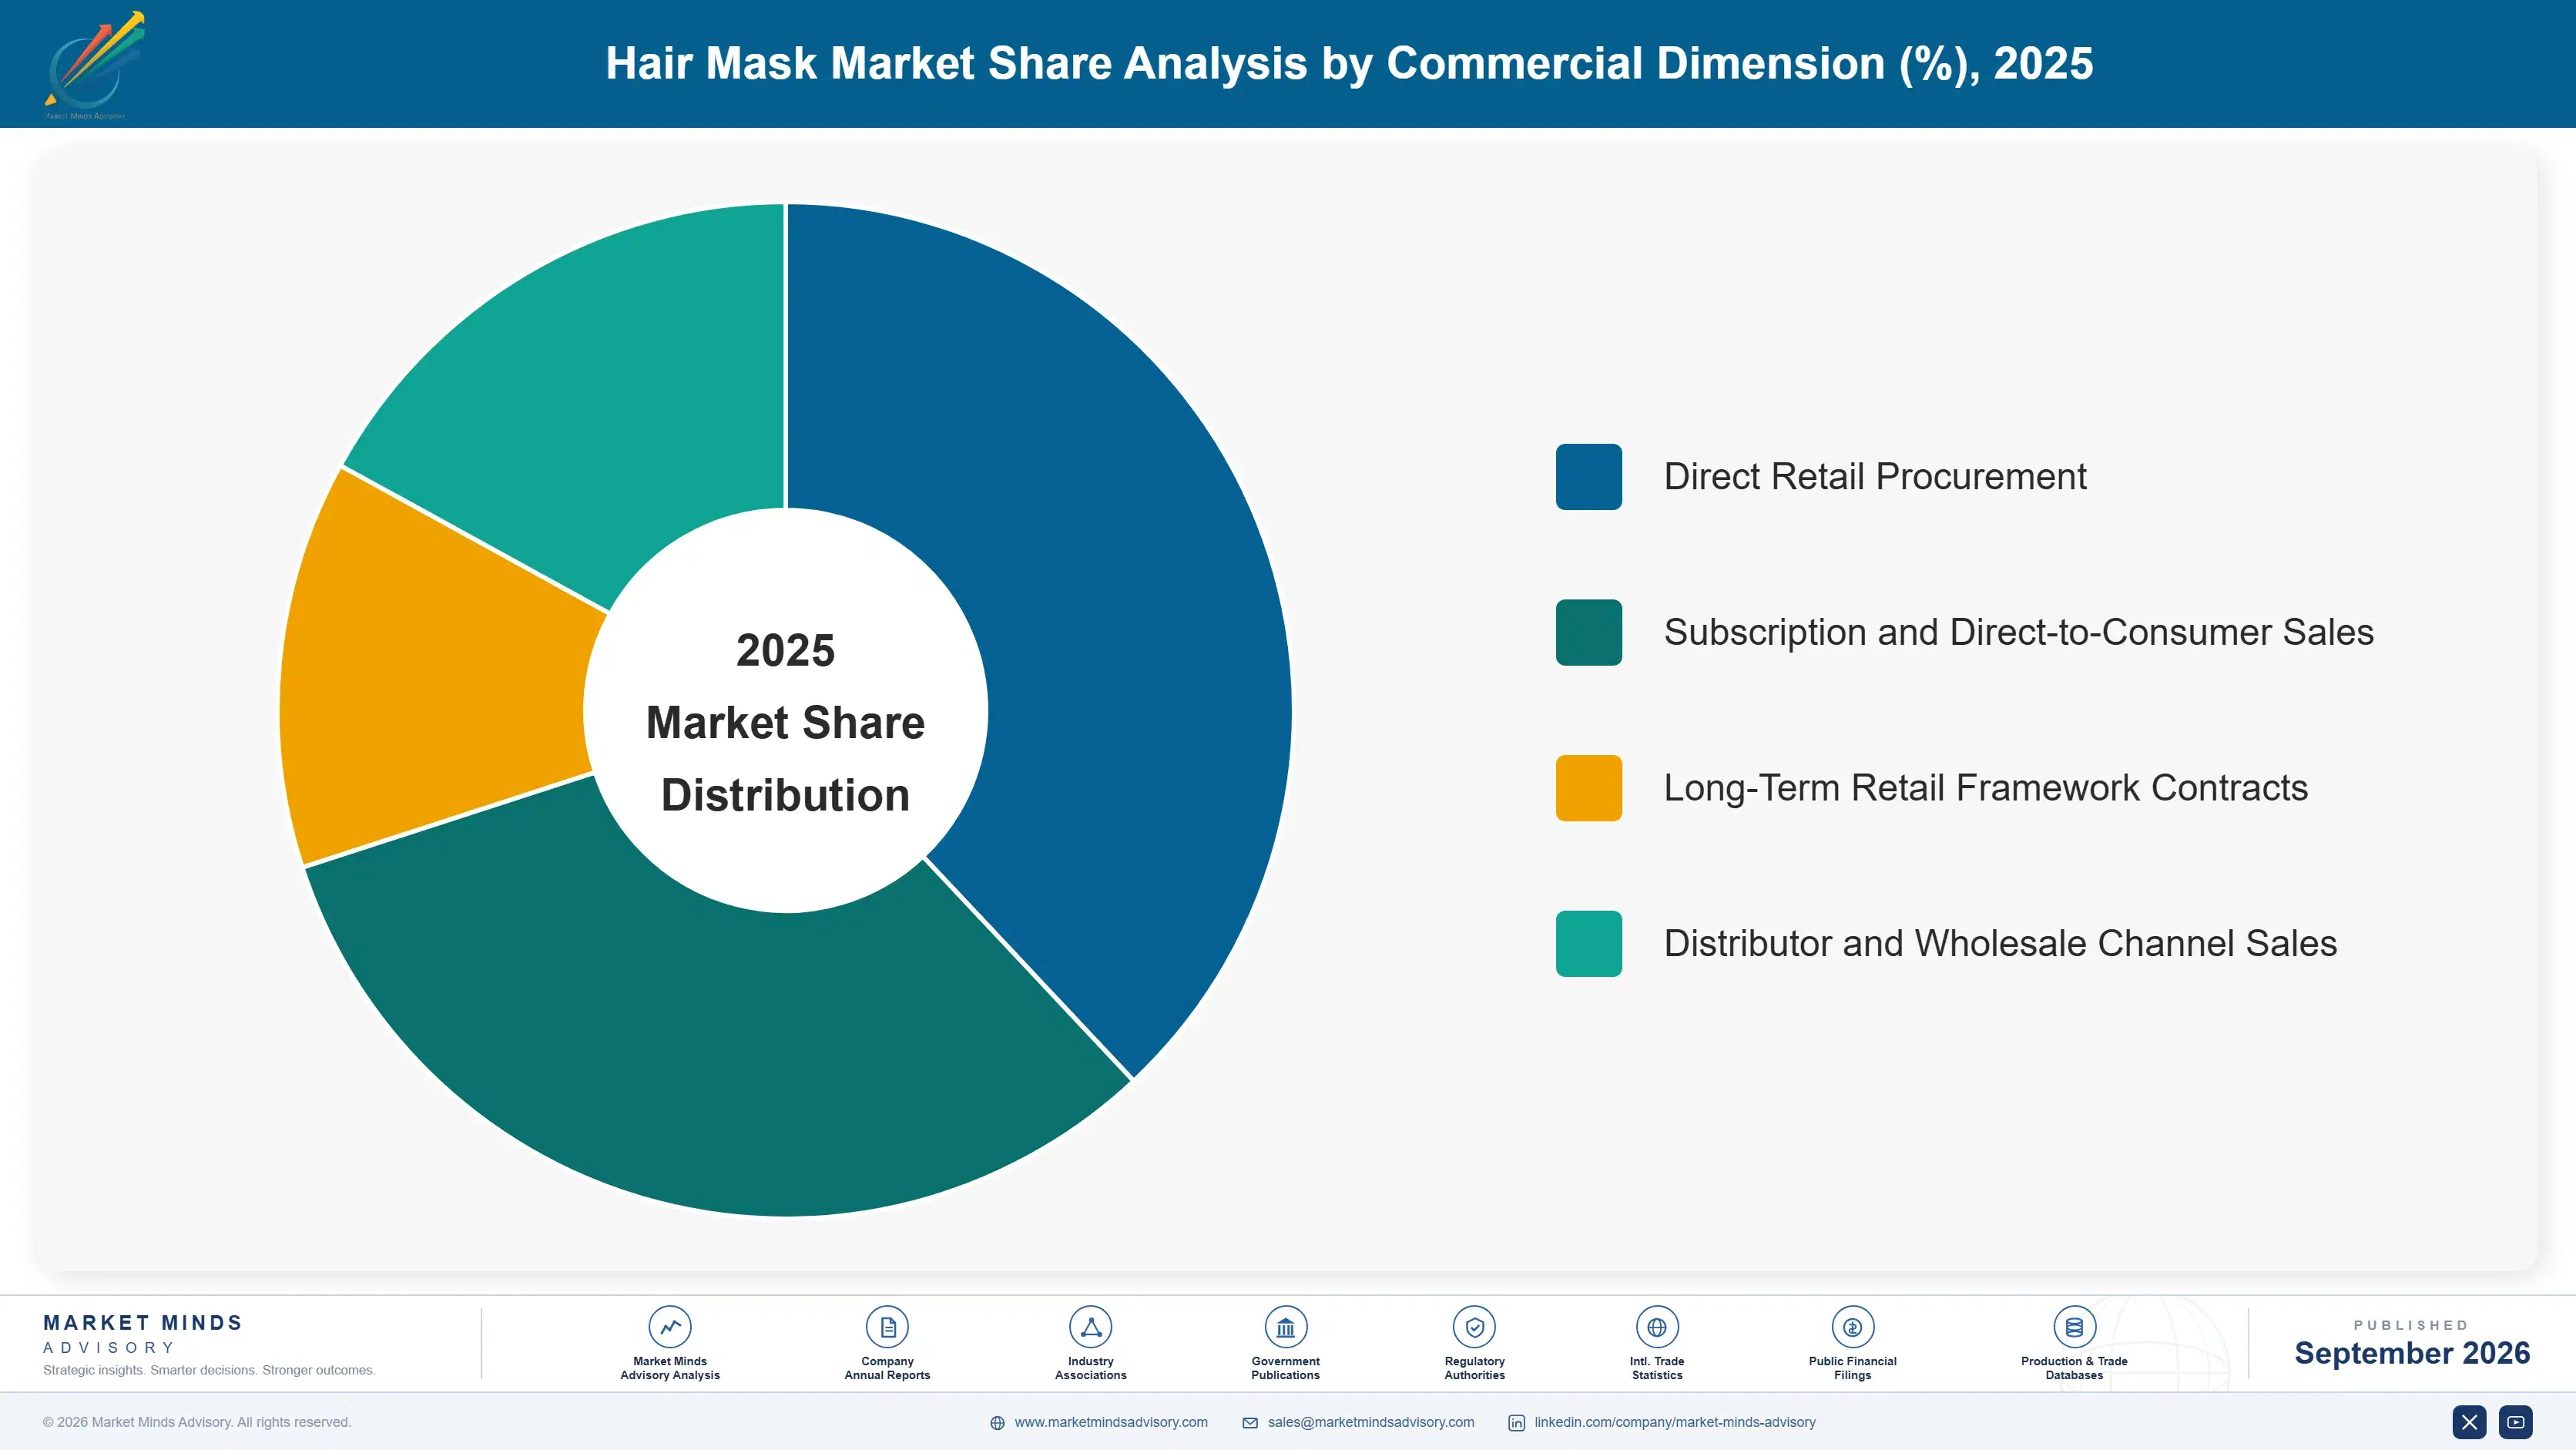
Task: Click Direct Retail Procurement blue legend swatch
Action: [1588, 477]
